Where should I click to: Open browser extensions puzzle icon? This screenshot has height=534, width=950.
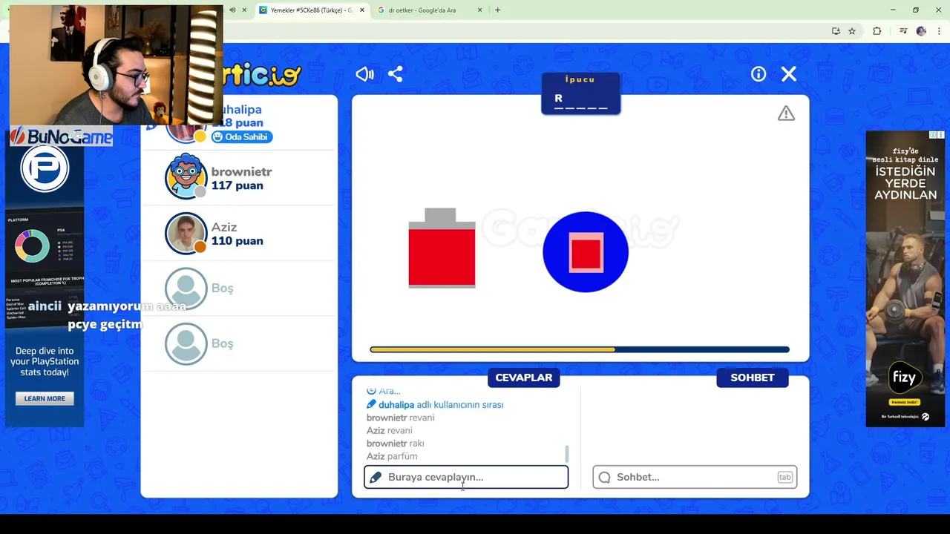pyautogui.click(x=877, y=31)
